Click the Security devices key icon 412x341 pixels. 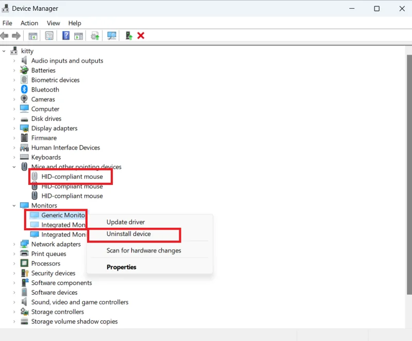click(x=25, y=273)
